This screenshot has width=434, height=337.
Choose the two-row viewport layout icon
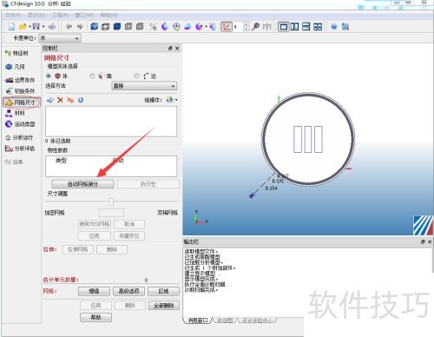[306, 27]
